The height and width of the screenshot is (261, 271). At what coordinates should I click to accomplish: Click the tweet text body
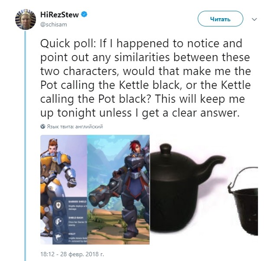click(x=146, y=78)
